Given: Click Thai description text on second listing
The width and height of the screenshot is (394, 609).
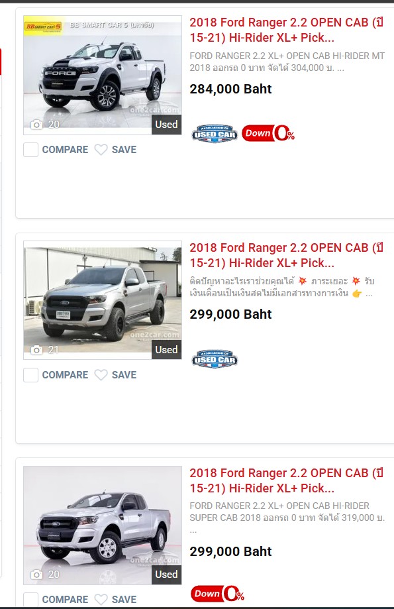Looking at the screenshot, I should tap(282, 287).
